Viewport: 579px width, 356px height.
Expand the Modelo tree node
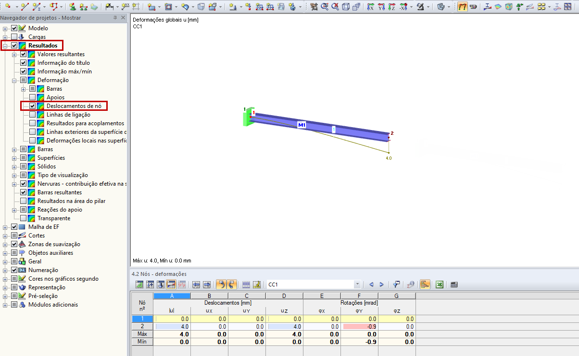5,28
